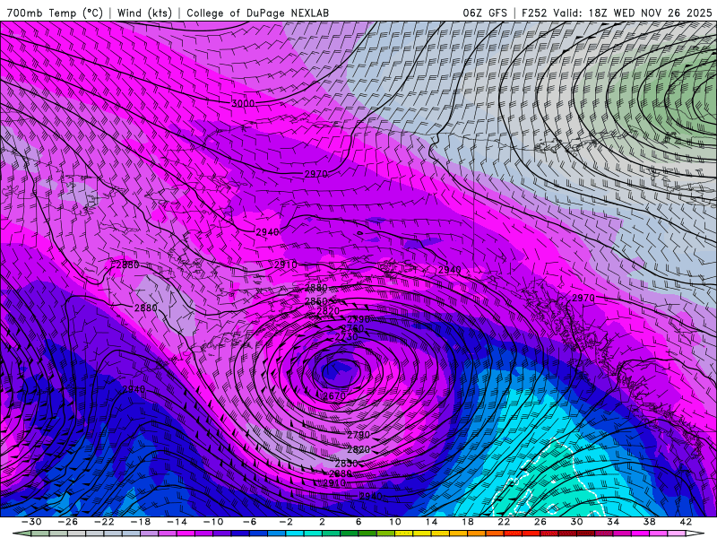This screenshot has width=717, height=538.
Task: Select the 2670 contour label at the low center
Action: tap(334, 395)
